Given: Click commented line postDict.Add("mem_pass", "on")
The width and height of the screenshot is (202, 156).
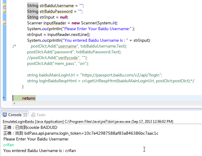Looking at the screenshot, I should (58, 63).
